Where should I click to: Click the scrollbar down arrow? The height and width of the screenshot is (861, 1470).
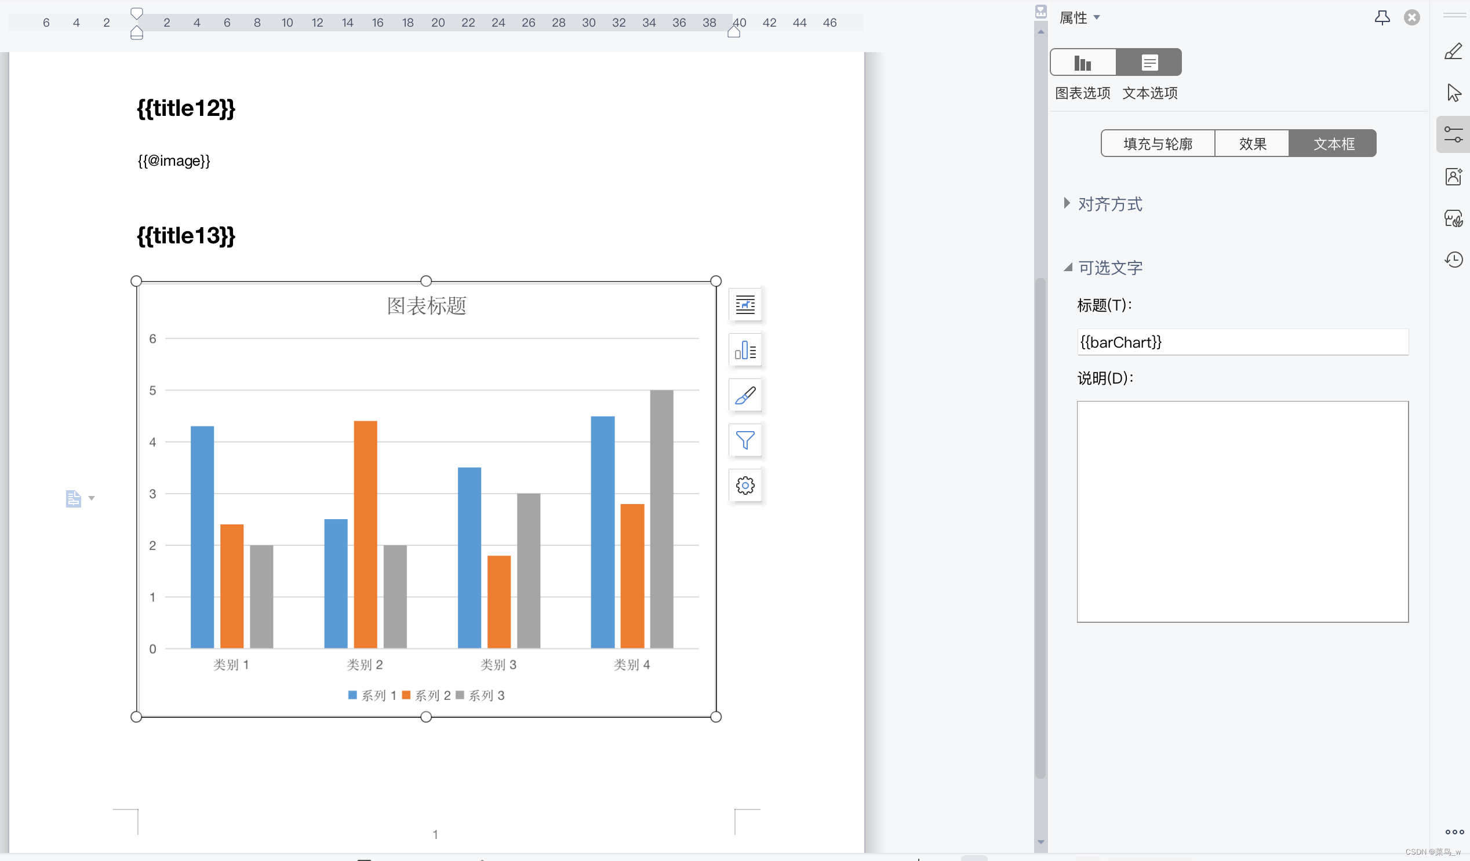[x=1040, y=842]
